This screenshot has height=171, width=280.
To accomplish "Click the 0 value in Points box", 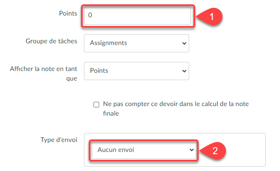I will [90, 15].
